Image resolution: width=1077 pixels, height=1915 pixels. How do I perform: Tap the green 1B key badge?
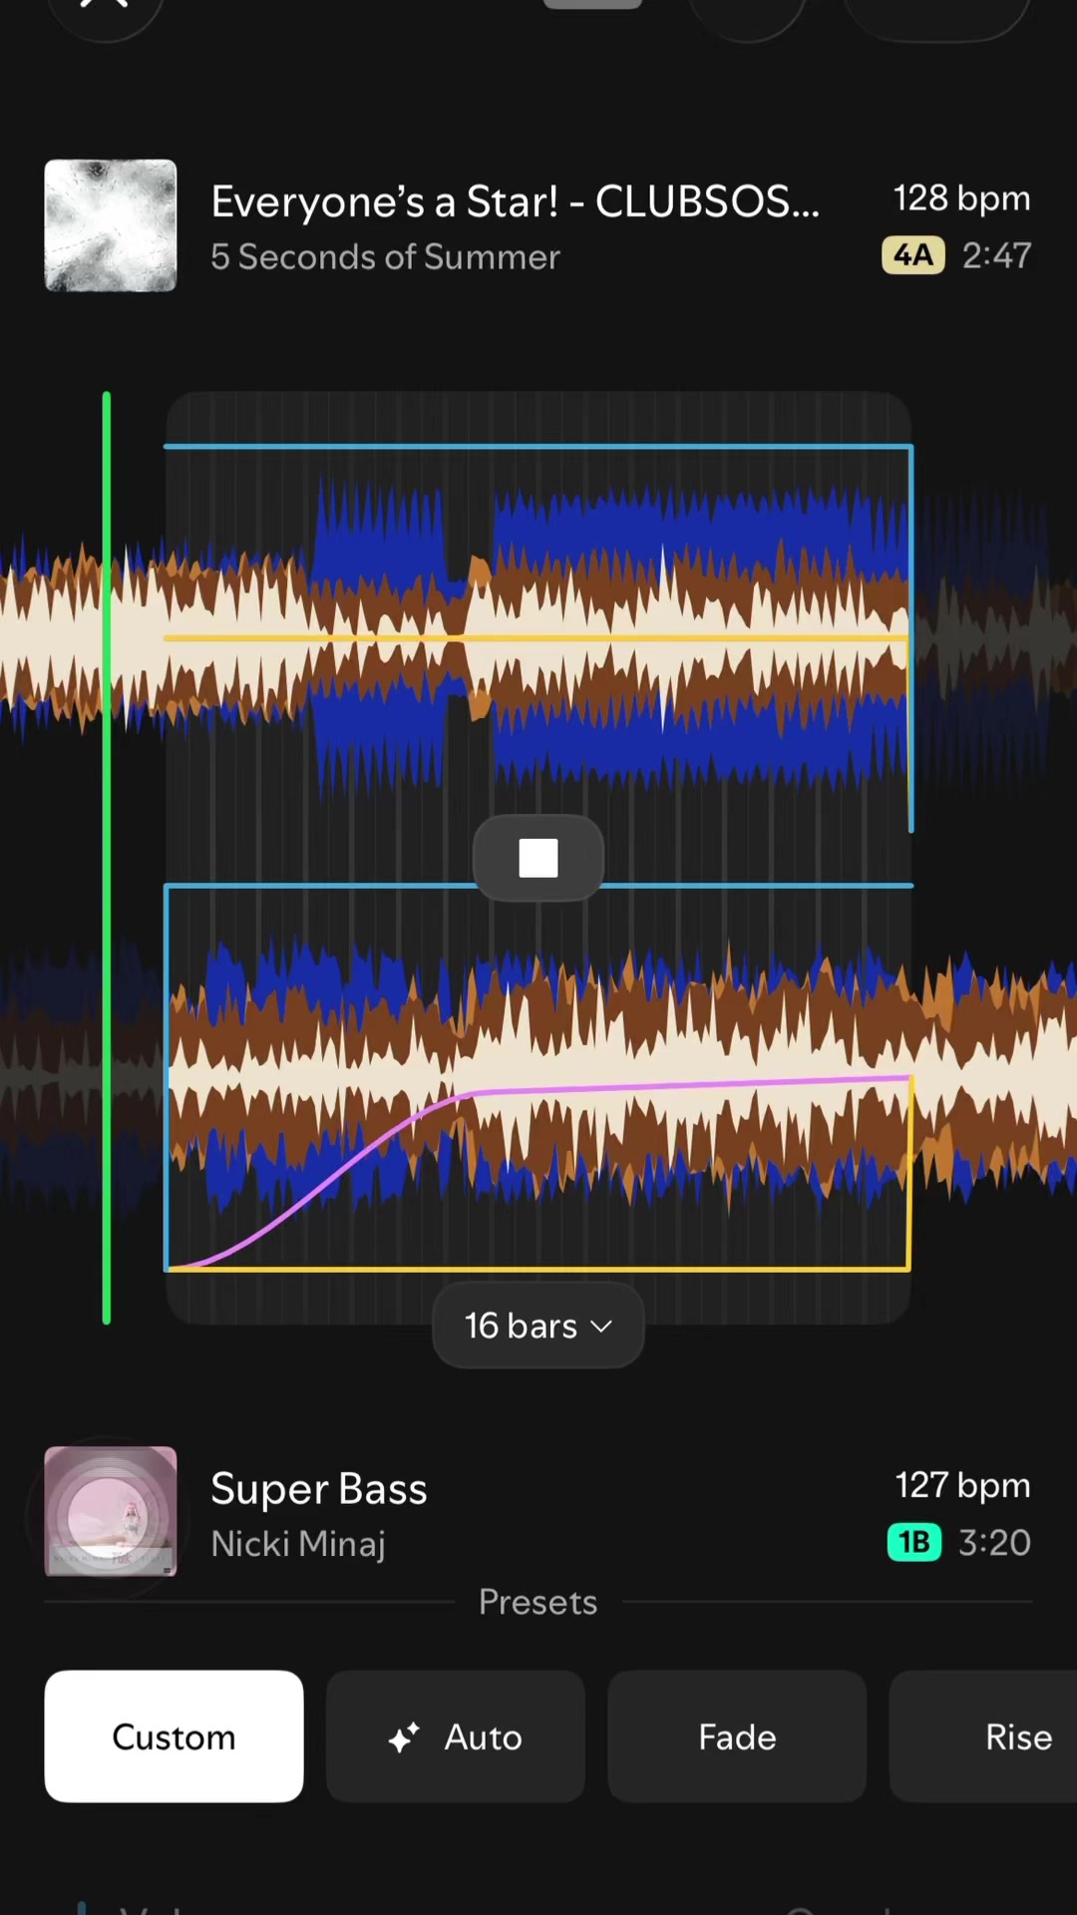point(914,1542)
